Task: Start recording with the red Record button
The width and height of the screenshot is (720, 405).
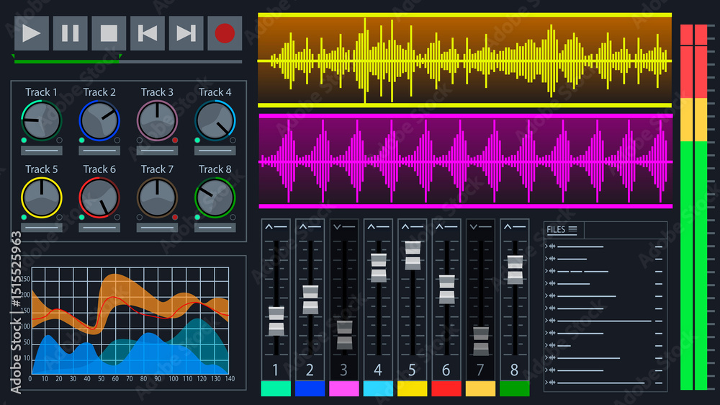Action: (225, 33)
